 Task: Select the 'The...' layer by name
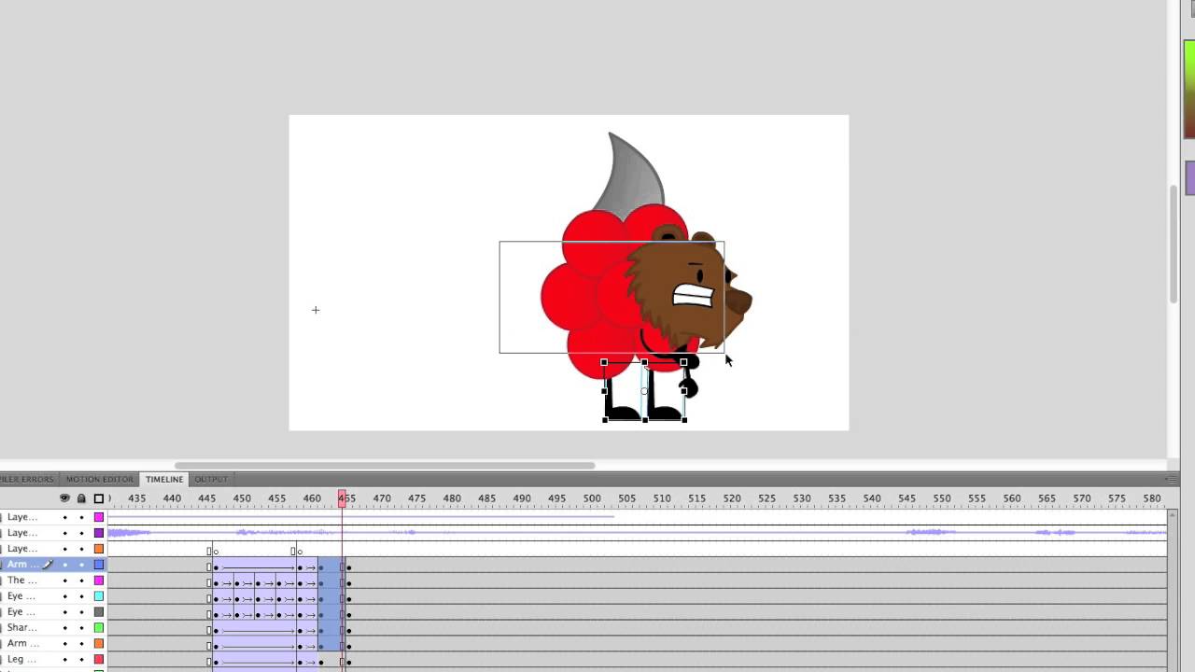pyautogui.click(x=22, y=581)
